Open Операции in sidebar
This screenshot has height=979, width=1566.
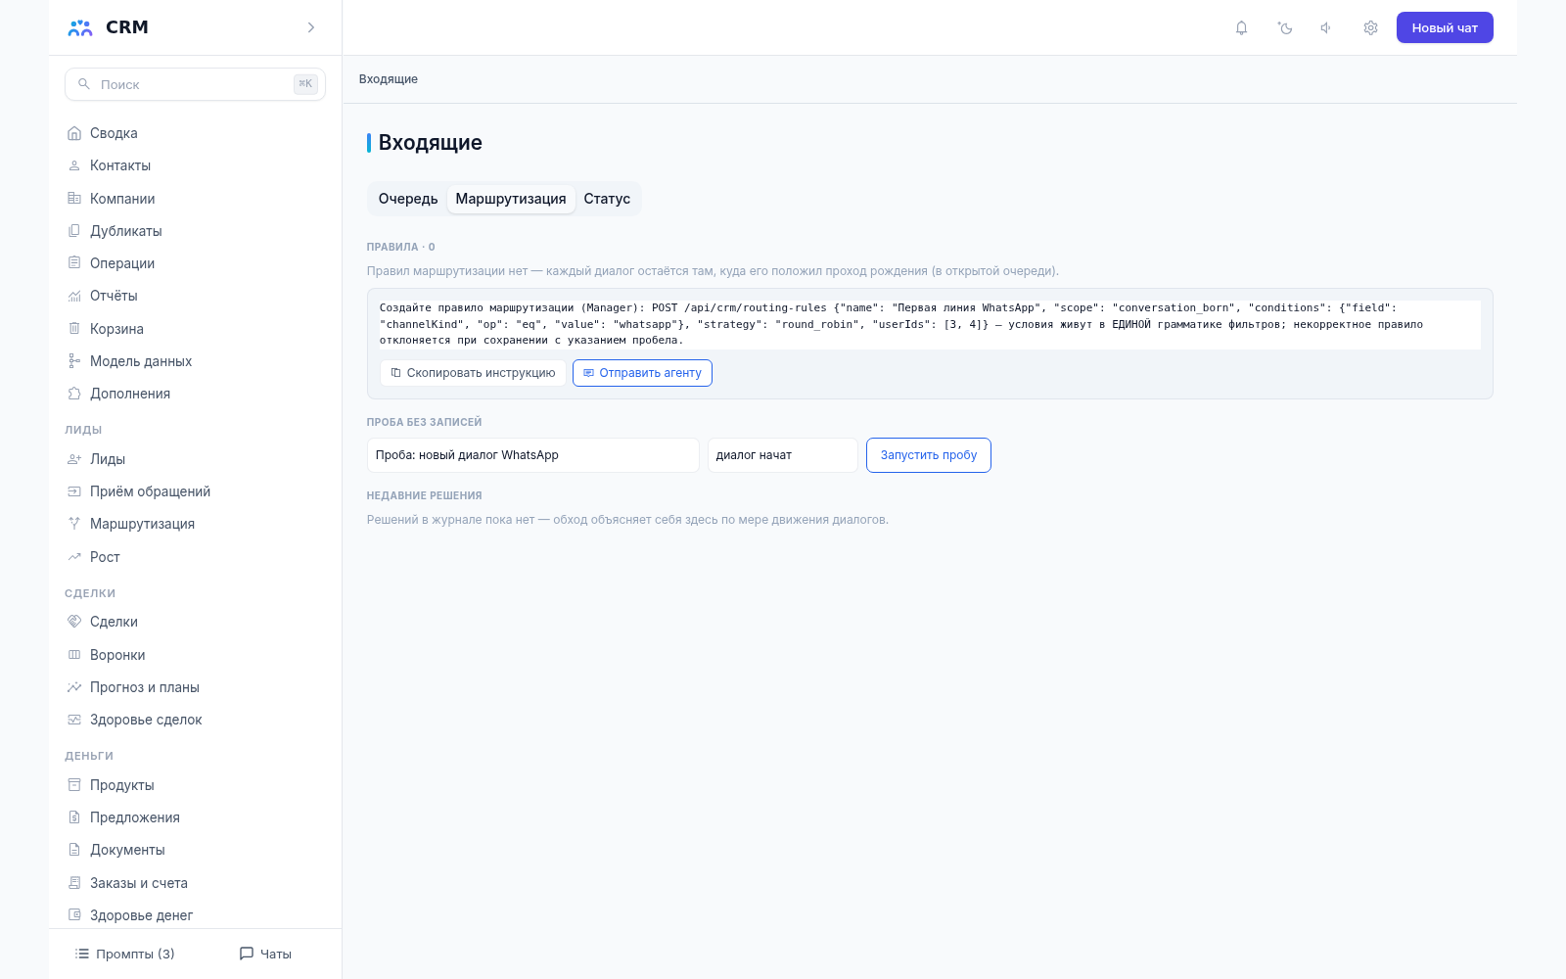click(195, 263)
